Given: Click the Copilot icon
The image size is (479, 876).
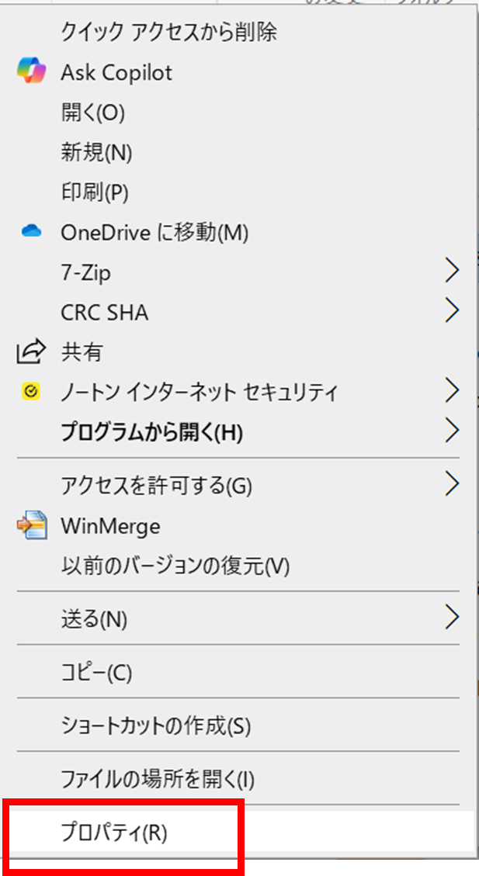Looking at the screenshot, I should pos(30,71).
